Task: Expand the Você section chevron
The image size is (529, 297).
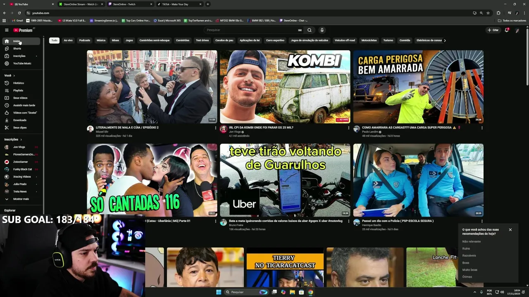Action: pyautogui.click(x=14, y=76)
